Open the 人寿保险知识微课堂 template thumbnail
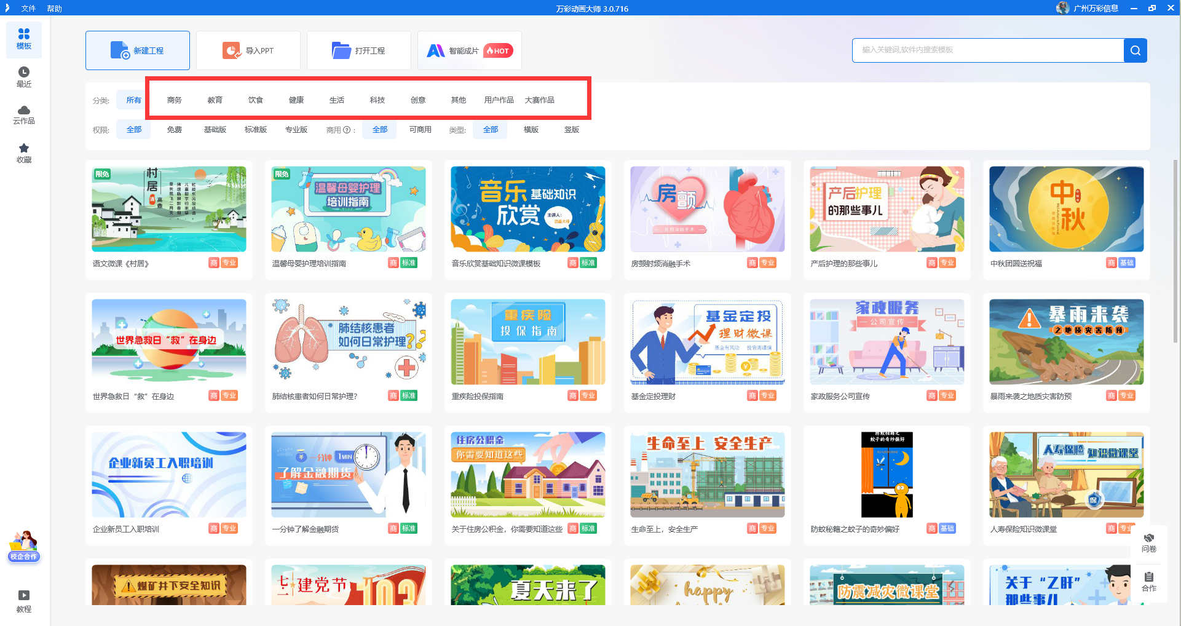1181x626 pixels. pos(1067,475)
